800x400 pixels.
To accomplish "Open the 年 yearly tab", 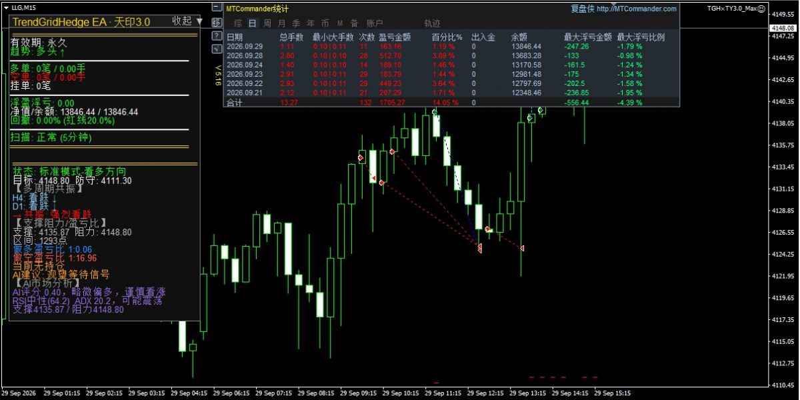I will click(x=311, y=23).
